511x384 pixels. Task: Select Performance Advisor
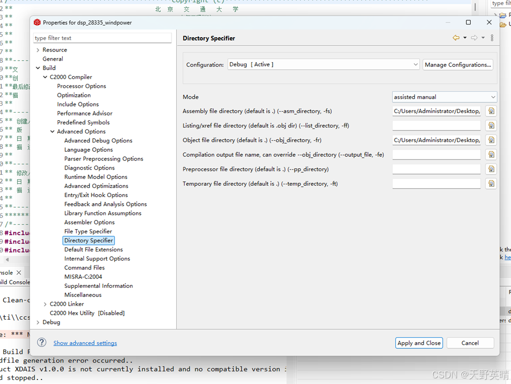(x=84, y=114)
